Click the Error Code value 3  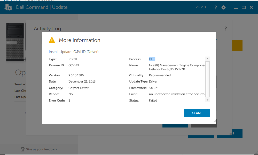click(x=69, y=101)
